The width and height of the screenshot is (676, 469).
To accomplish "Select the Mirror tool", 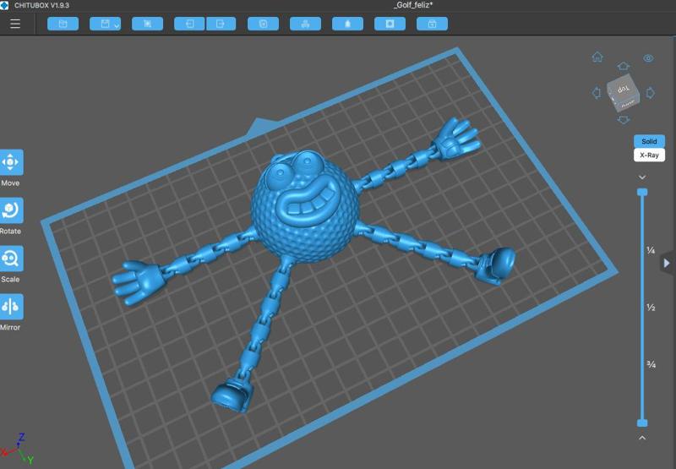I will point(11,307).
